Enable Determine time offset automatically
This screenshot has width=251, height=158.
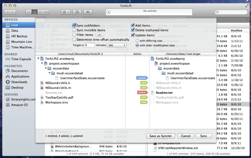tap(74, 39)
